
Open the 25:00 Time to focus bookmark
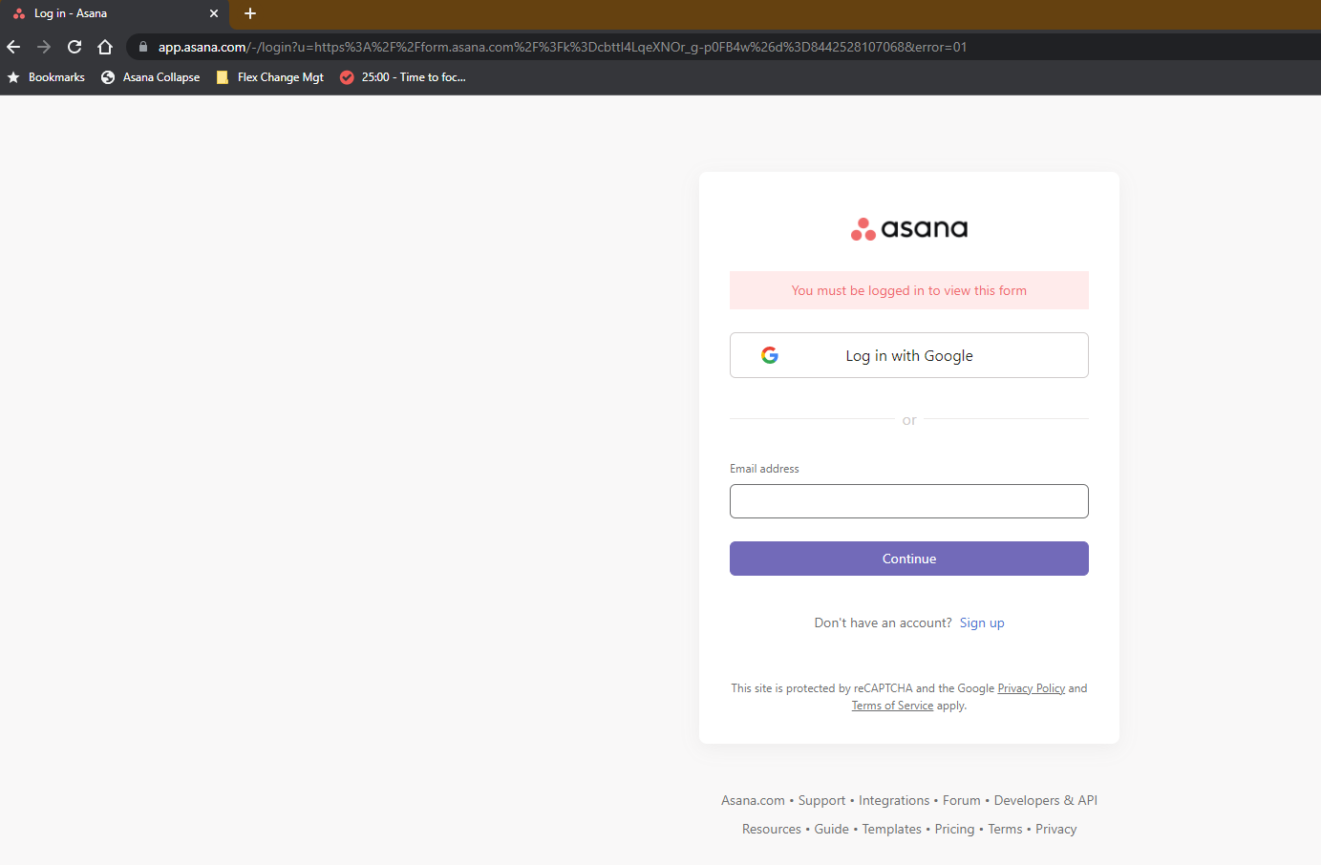[403, 77]
